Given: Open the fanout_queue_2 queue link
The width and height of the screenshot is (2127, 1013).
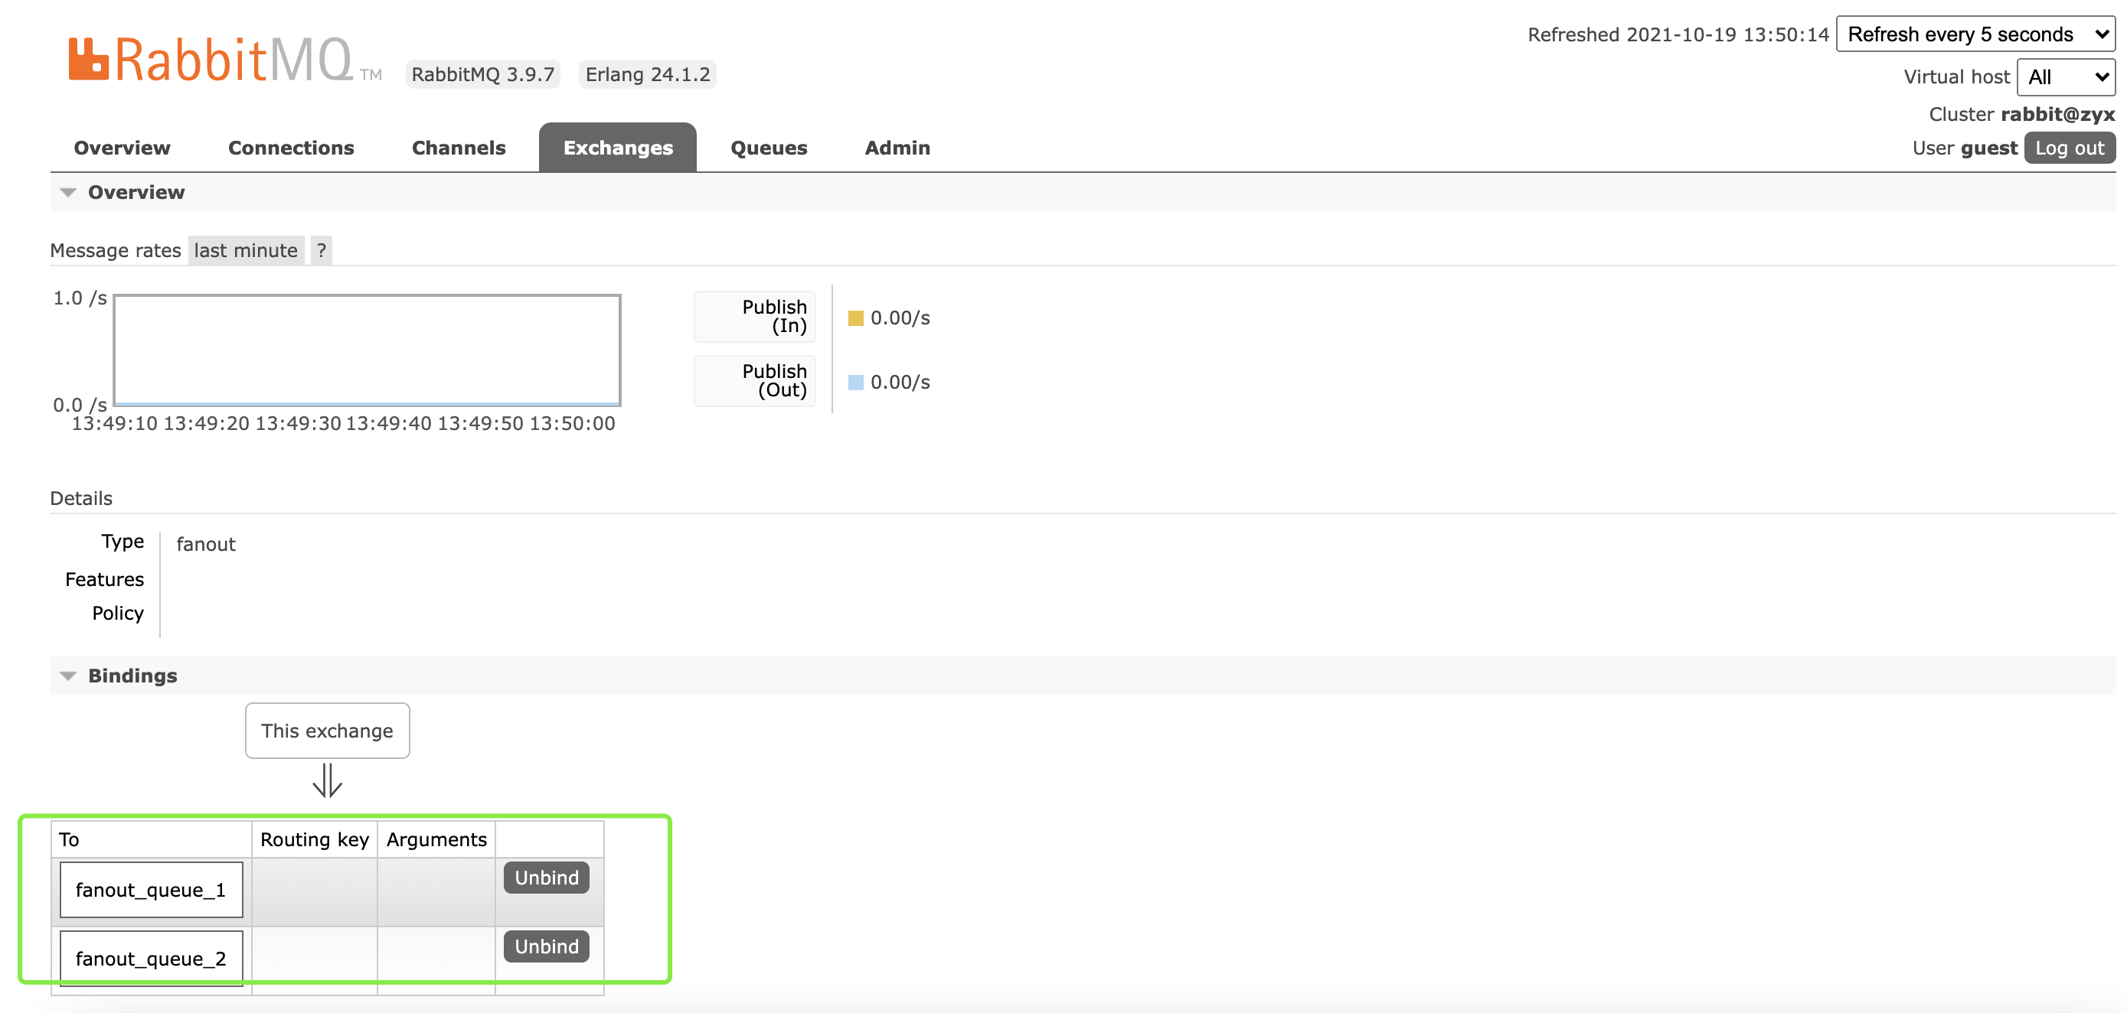Looking at the screenshot, I should pos(150,959).
